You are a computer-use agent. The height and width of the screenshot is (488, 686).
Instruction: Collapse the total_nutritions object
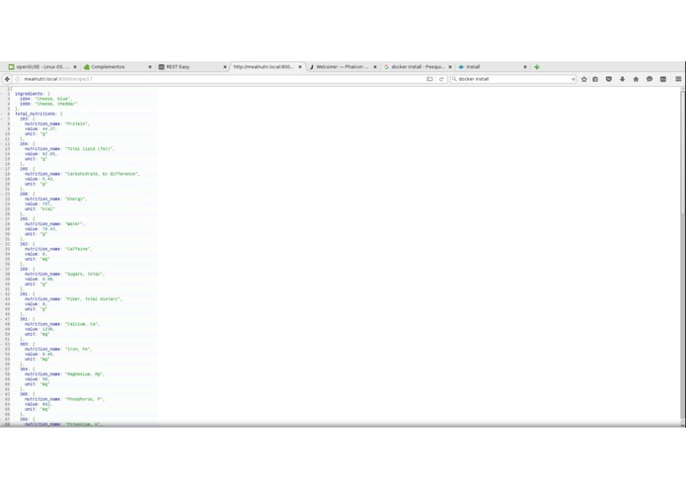click(x=2, y=114)
